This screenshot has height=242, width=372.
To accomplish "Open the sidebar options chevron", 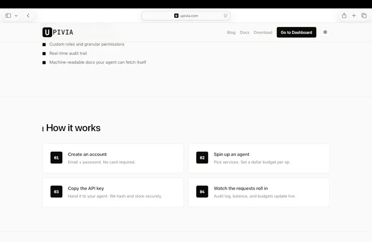I will click(16, 16).
